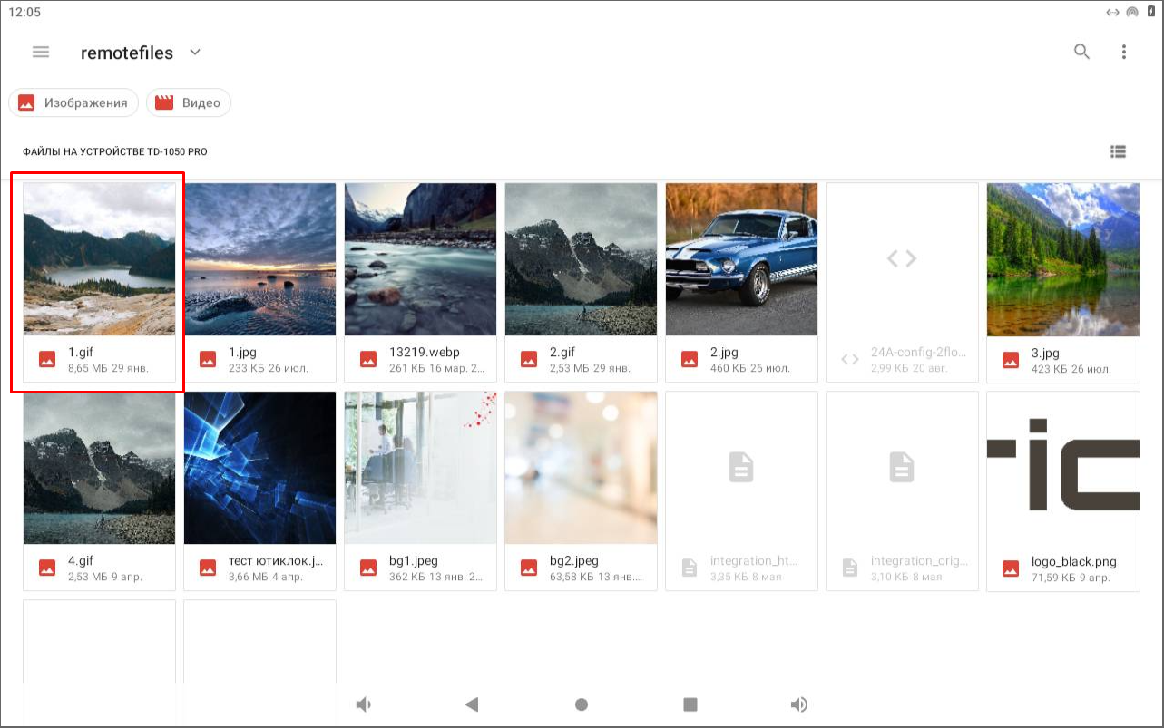Image resolution: width=1164 pixels, height=728 pixels.
Task: Click the '460 КБ 26 июл.' details text
Action: (750, 368)
